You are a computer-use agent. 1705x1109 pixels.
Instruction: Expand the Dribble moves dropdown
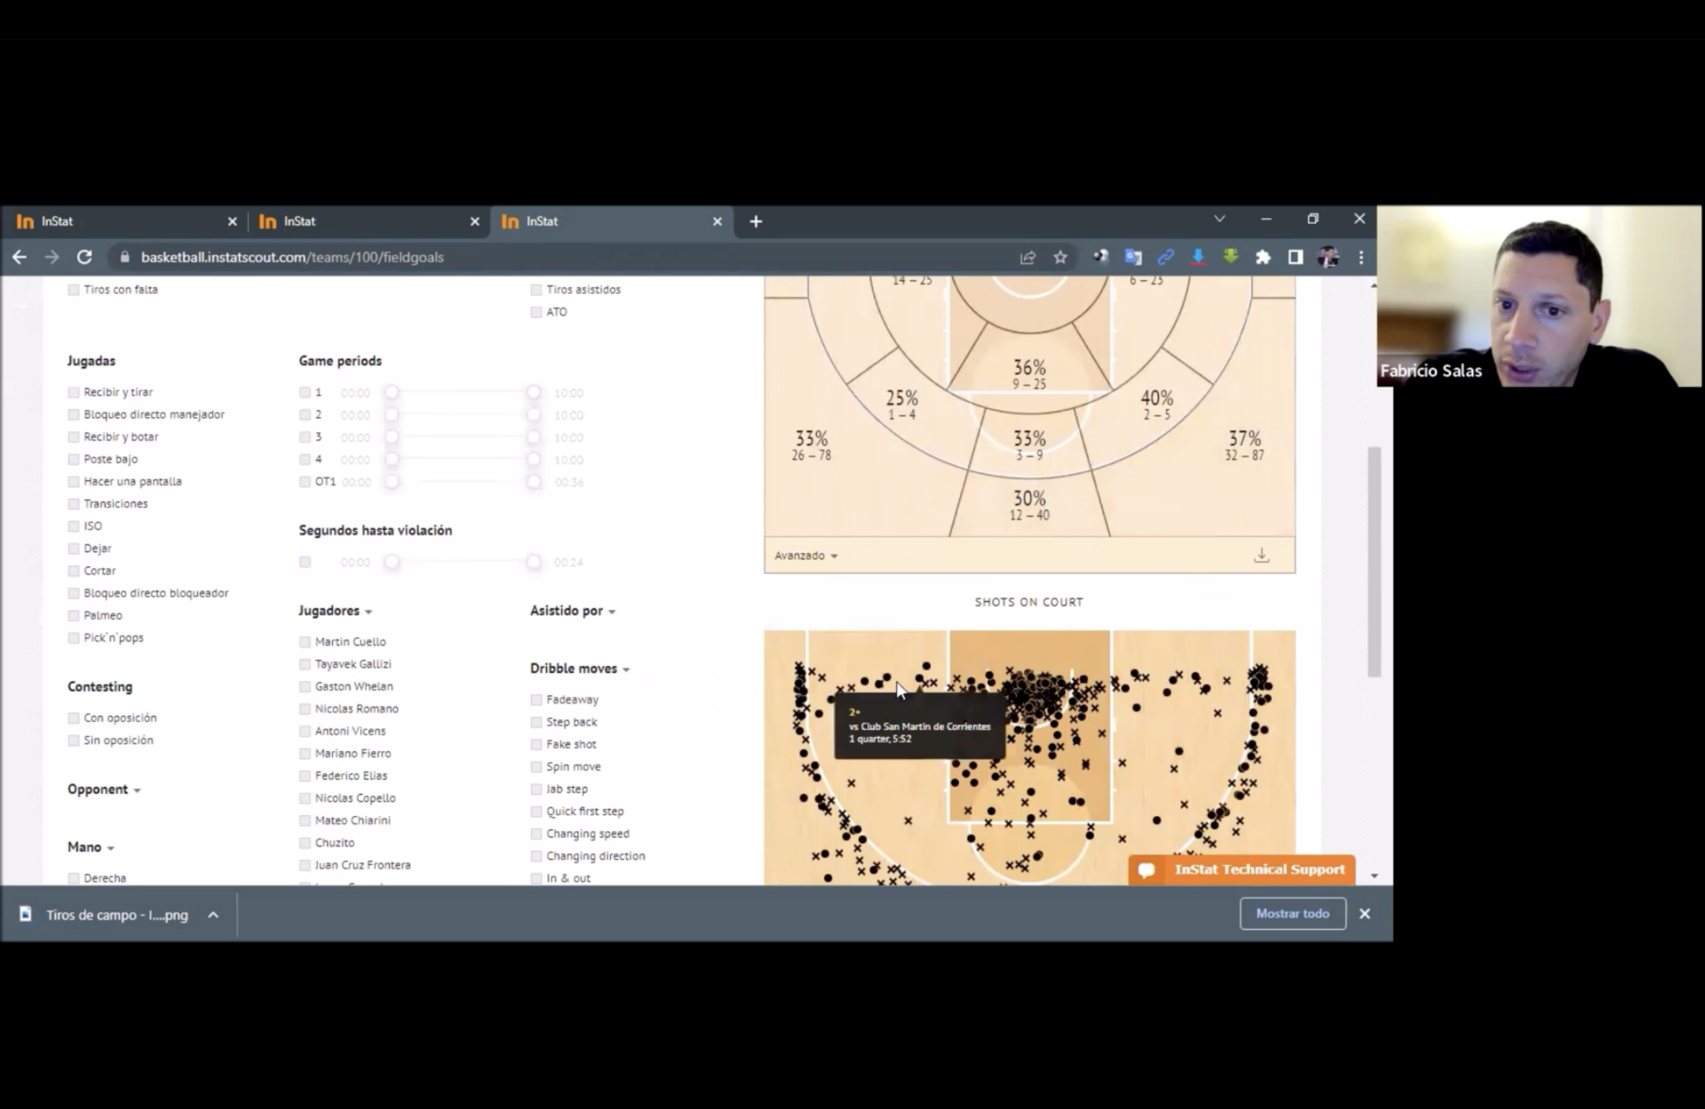point(580,669)
